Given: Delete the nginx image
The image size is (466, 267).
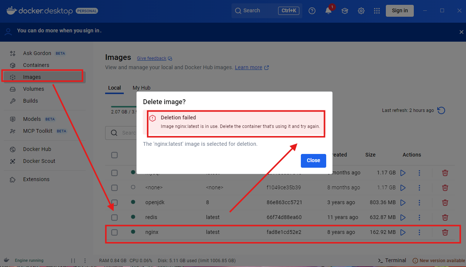Looking at the screenshot, I should 445,232.
